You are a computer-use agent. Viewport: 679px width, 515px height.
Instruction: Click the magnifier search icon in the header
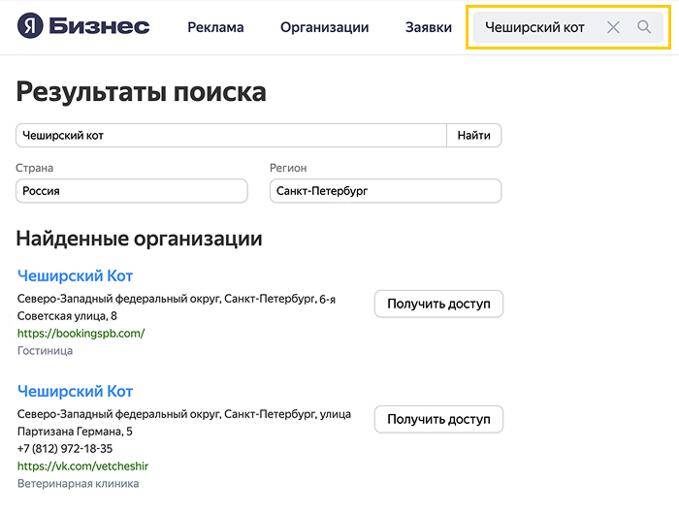[x=644, y=28]
